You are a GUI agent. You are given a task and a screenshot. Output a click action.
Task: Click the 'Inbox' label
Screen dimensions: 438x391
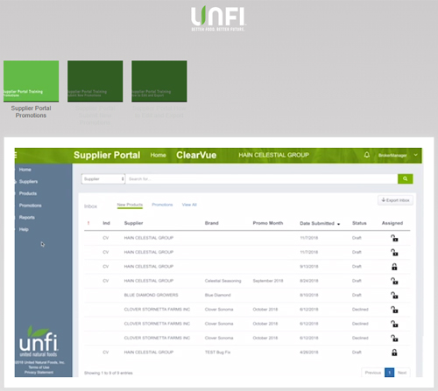point(90,206)
